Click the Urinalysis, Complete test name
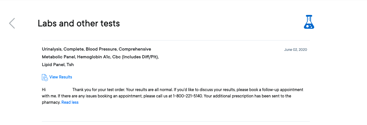This screenshot has width=367, height=125. click(x=63, y=49)
